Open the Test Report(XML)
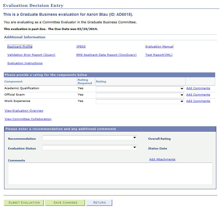This screenshot has width=222, height=207. pos(159,55)
